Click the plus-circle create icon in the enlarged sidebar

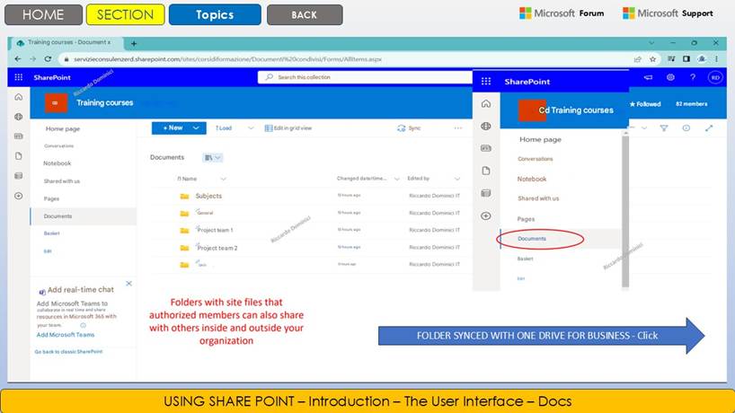[486, 215]
